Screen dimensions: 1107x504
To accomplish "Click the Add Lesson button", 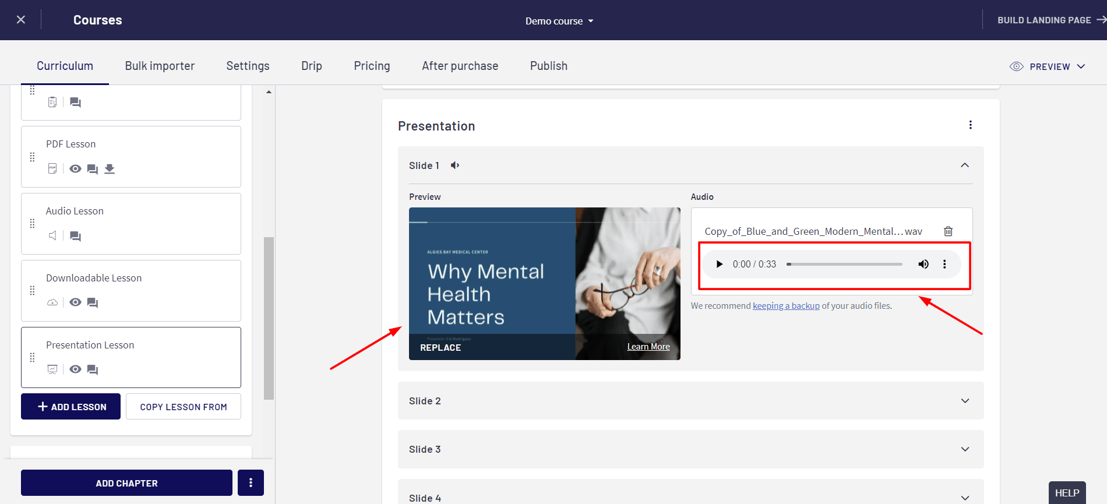I will 71,407.
